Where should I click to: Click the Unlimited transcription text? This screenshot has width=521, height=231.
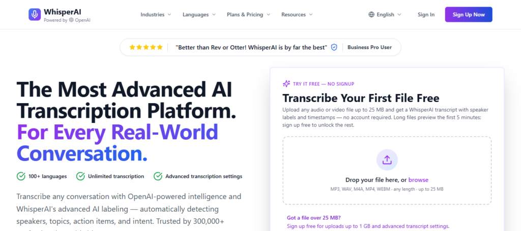[x=116, y=176]
